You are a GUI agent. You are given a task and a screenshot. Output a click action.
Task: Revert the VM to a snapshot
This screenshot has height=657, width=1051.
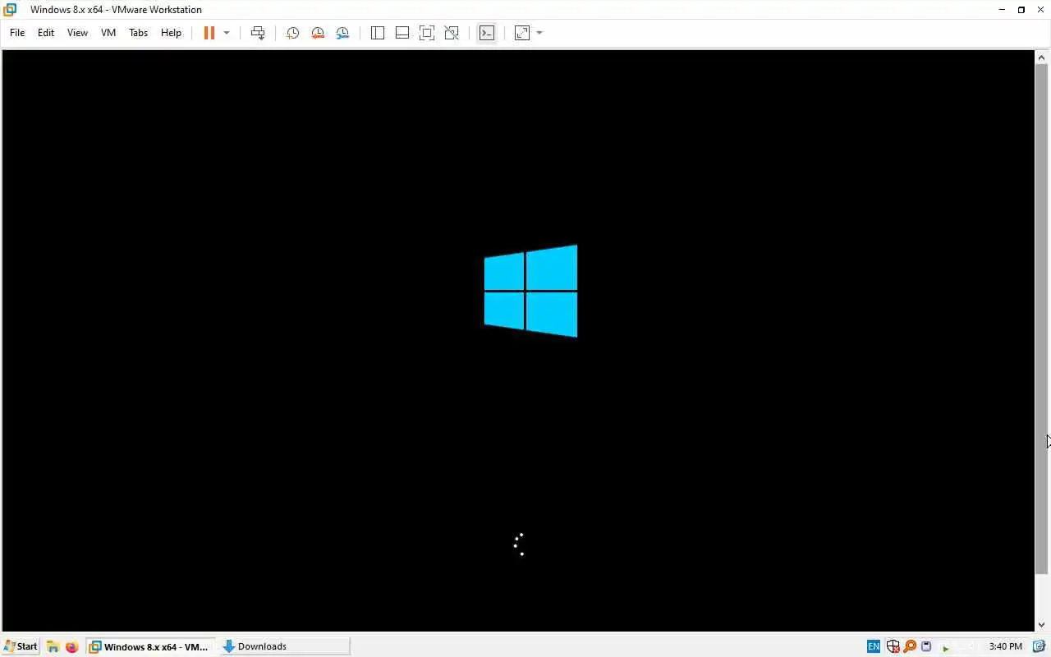tap(318, 33)
